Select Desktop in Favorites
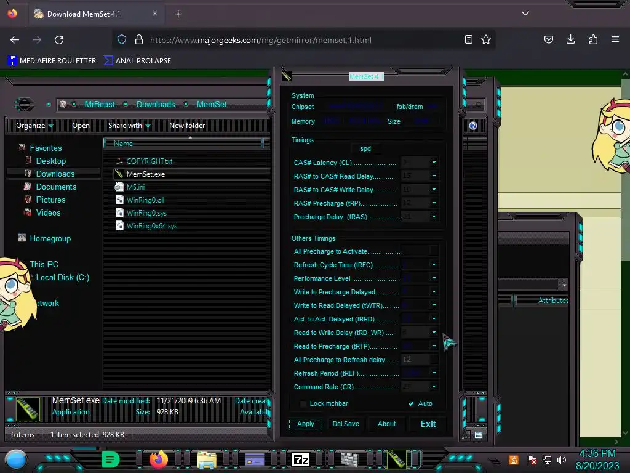The width and height of the screenshot is (630, 473). (x=51, y=161)
